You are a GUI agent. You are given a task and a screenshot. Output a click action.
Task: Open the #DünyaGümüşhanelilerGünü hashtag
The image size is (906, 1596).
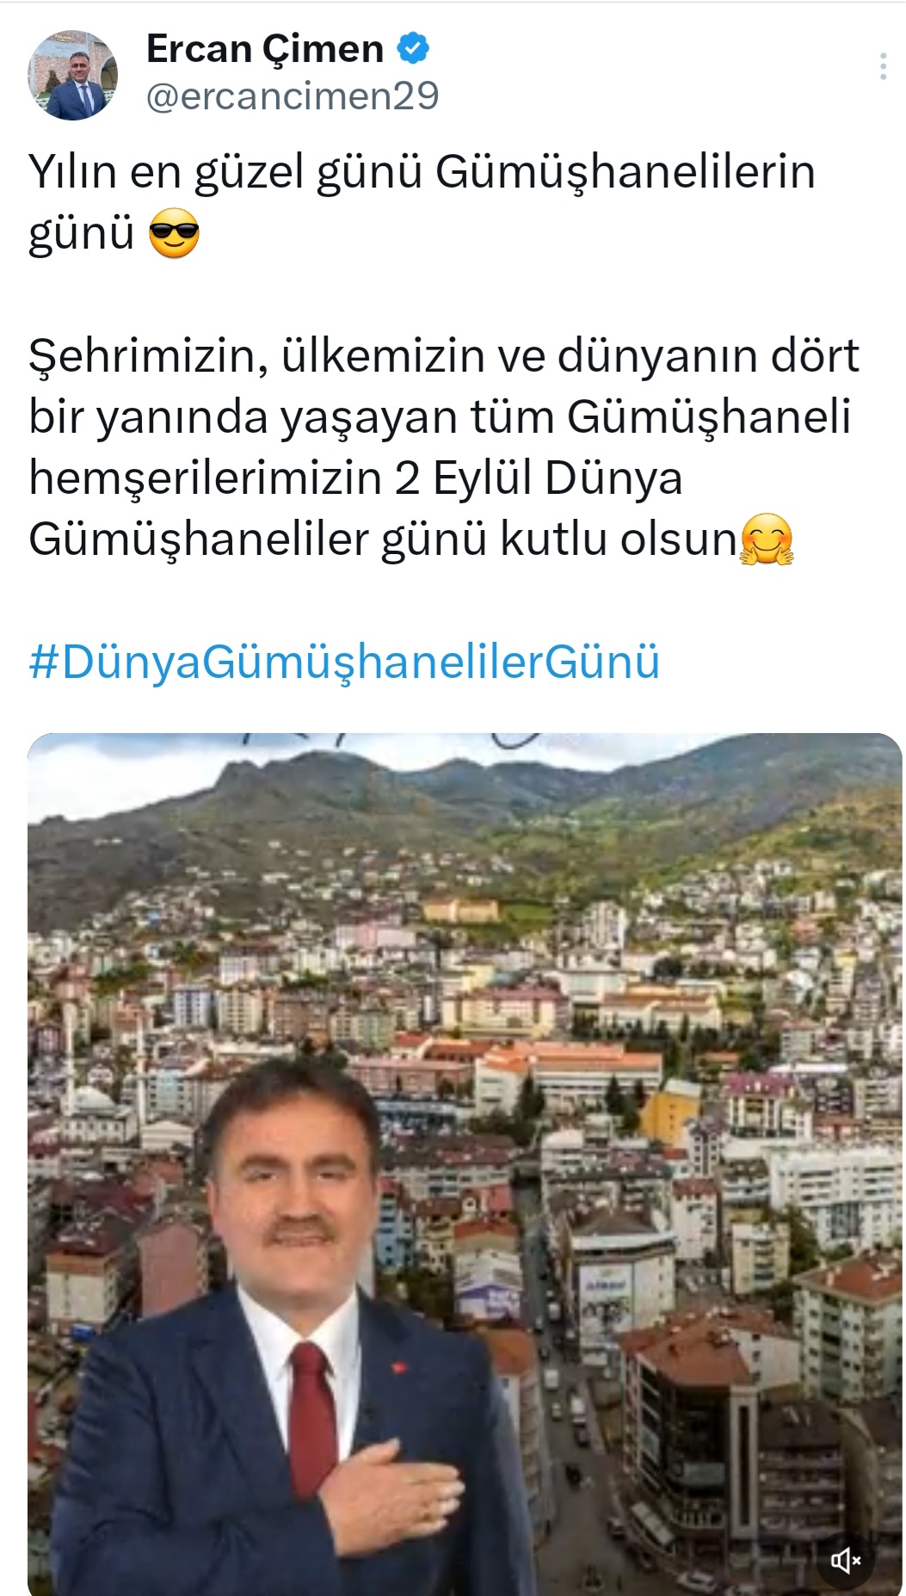coord(344,662)
